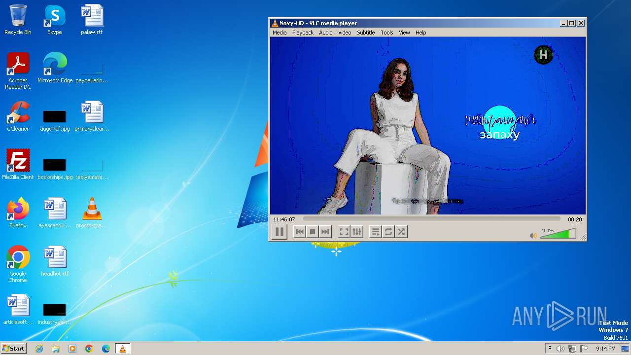The image size is (631, 355).
Task: Select Microsoft Edge desktop shortcut
Action: point(55,68)
